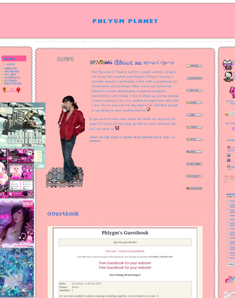Click the Cancer zodiac badge
This screenshot has height=298, width=235.
194,103
